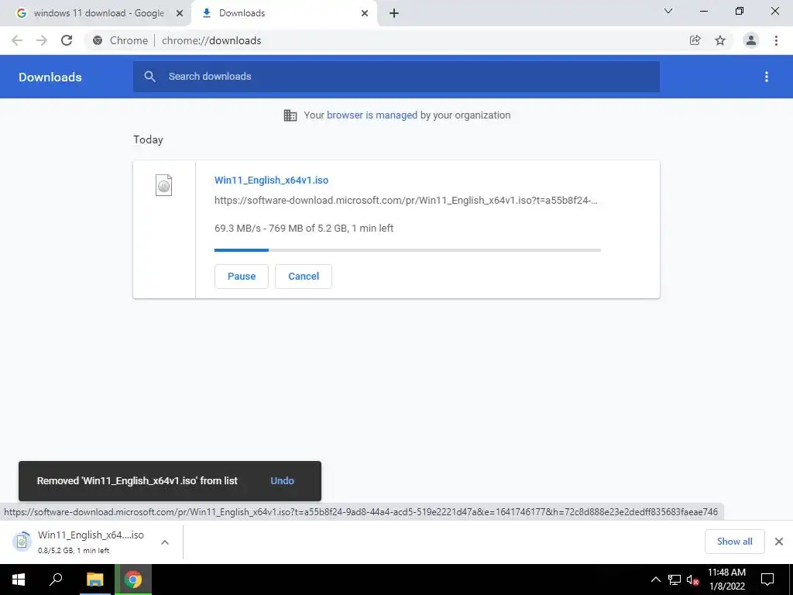Open the Chrome profile avatar
793x595 pixels.
point(751,40)
